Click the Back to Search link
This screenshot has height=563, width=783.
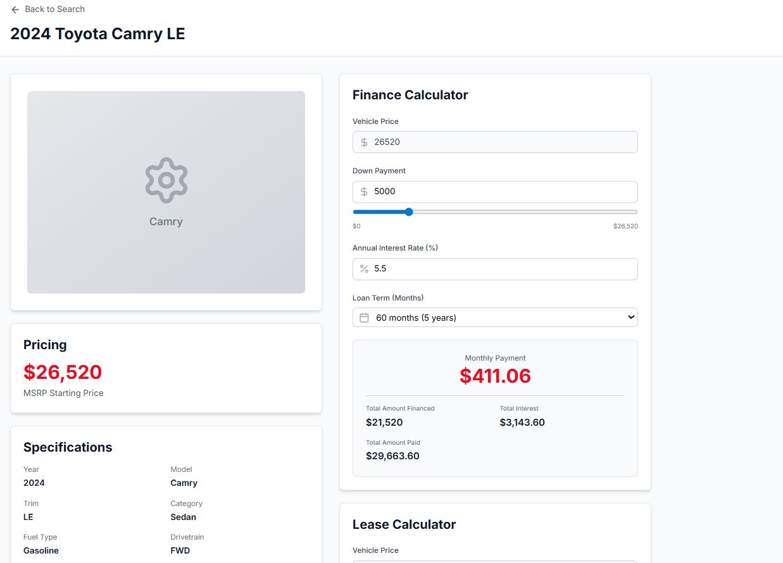click(x=47, y=9)
